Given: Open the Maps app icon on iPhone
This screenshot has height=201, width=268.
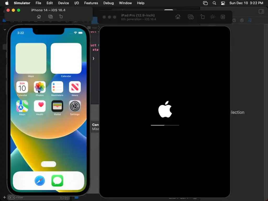Looking at the screenshot, I should (x=22, y=106).
